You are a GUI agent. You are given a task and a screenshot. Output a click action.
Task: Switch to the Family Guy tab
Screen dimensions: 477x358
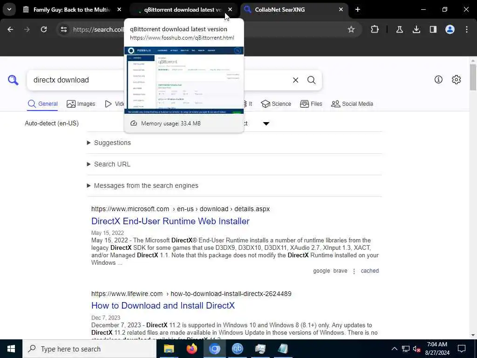point(71,10)
